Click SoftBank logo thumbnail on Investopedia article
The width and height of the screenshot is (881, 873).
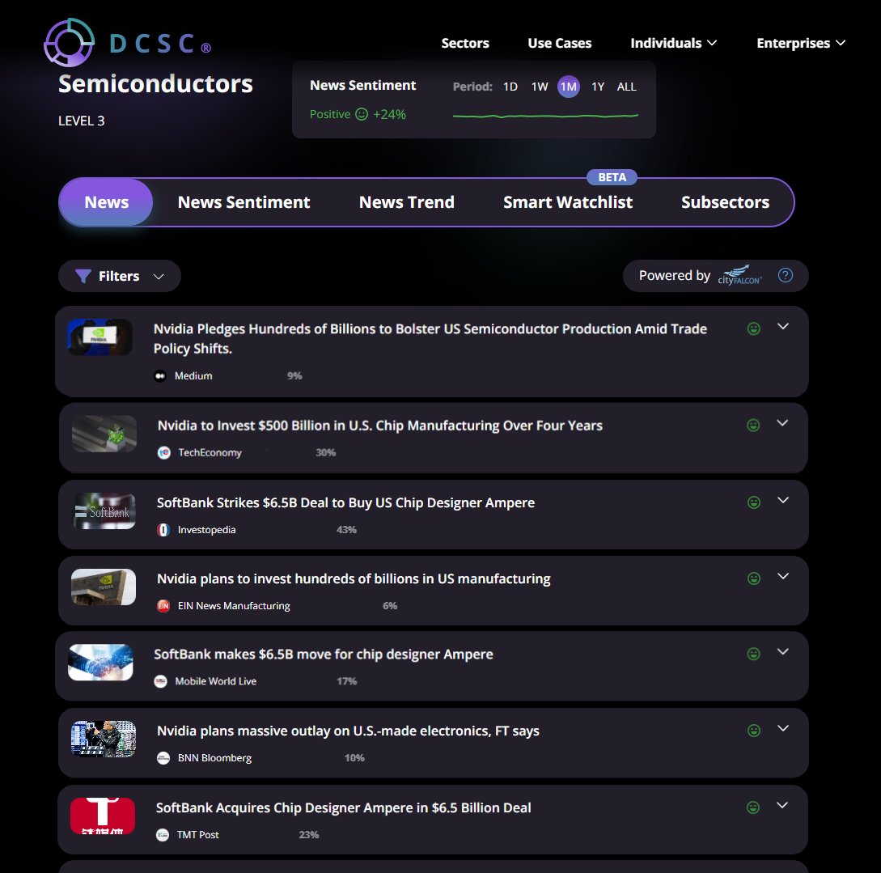104,511
